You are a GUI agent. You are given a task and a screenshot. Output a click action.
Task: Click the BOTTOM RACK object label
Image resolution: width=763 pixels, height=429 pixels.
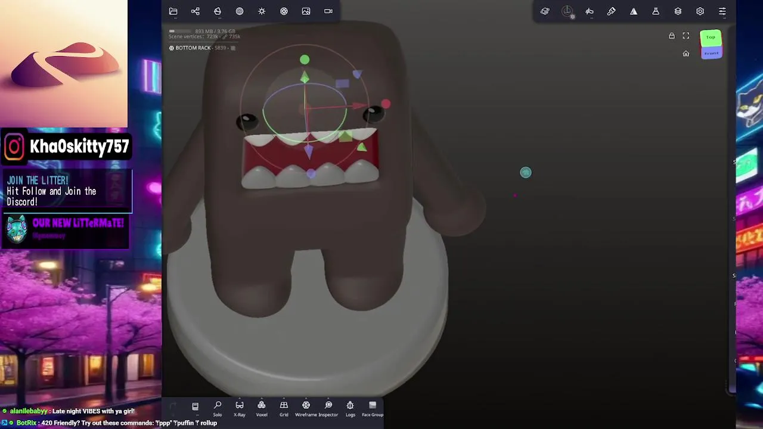point(193,48)
